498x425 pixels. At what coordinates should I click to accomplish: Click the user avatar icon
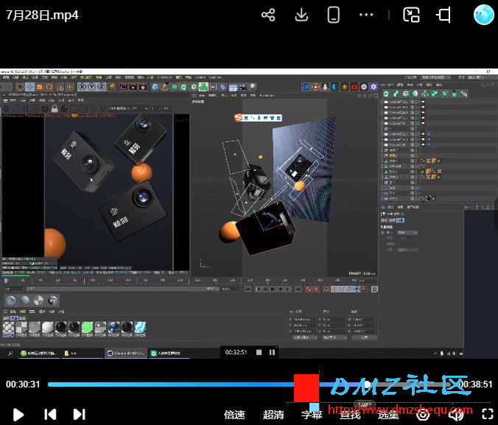pyautogui.click(x=483, y=15)
